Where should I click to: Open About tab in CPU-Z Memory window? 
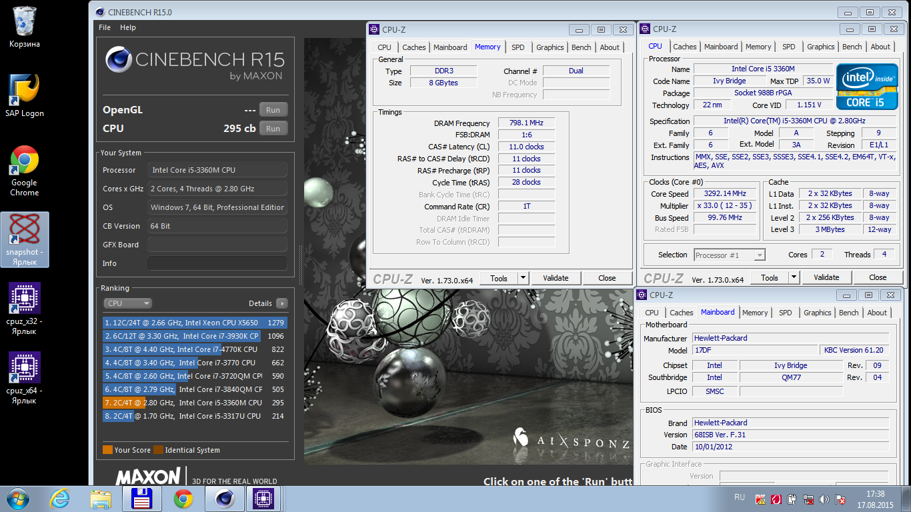tap(610, 47)
